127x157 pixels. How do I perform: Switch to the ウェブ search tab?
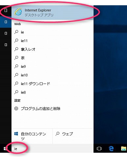click(73, 136)
